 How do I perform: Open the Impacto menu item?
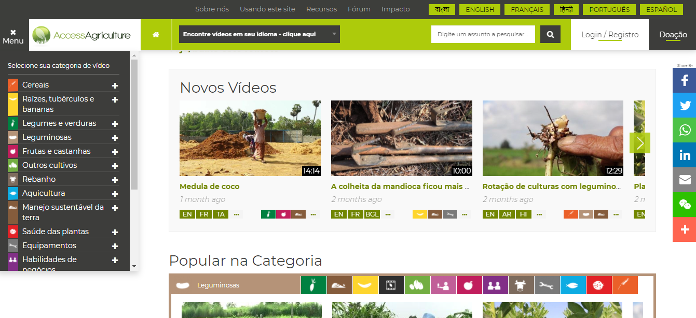395,9
